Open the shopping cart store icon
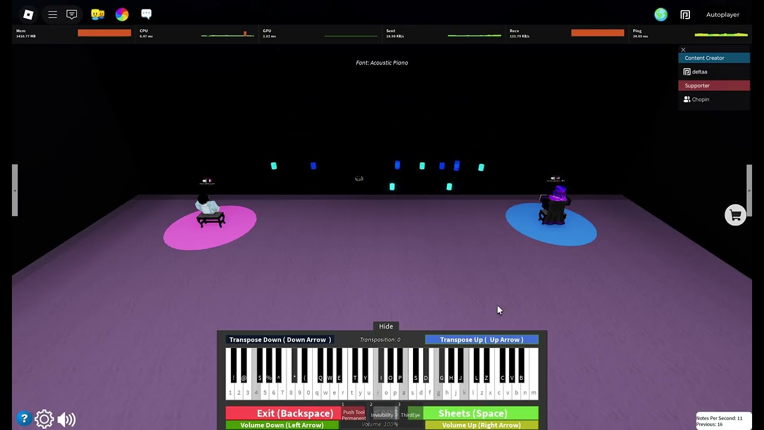The height and width of the screenshot is (430, 764). pyautogui.click(x=735, y=215)
